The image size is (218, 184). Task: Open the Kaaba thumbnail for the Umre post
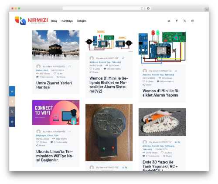pos(56,45)
